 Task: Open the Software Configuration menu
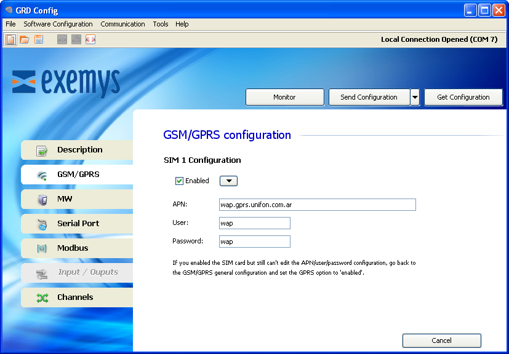pyautogui.click(x=58, y=24)
